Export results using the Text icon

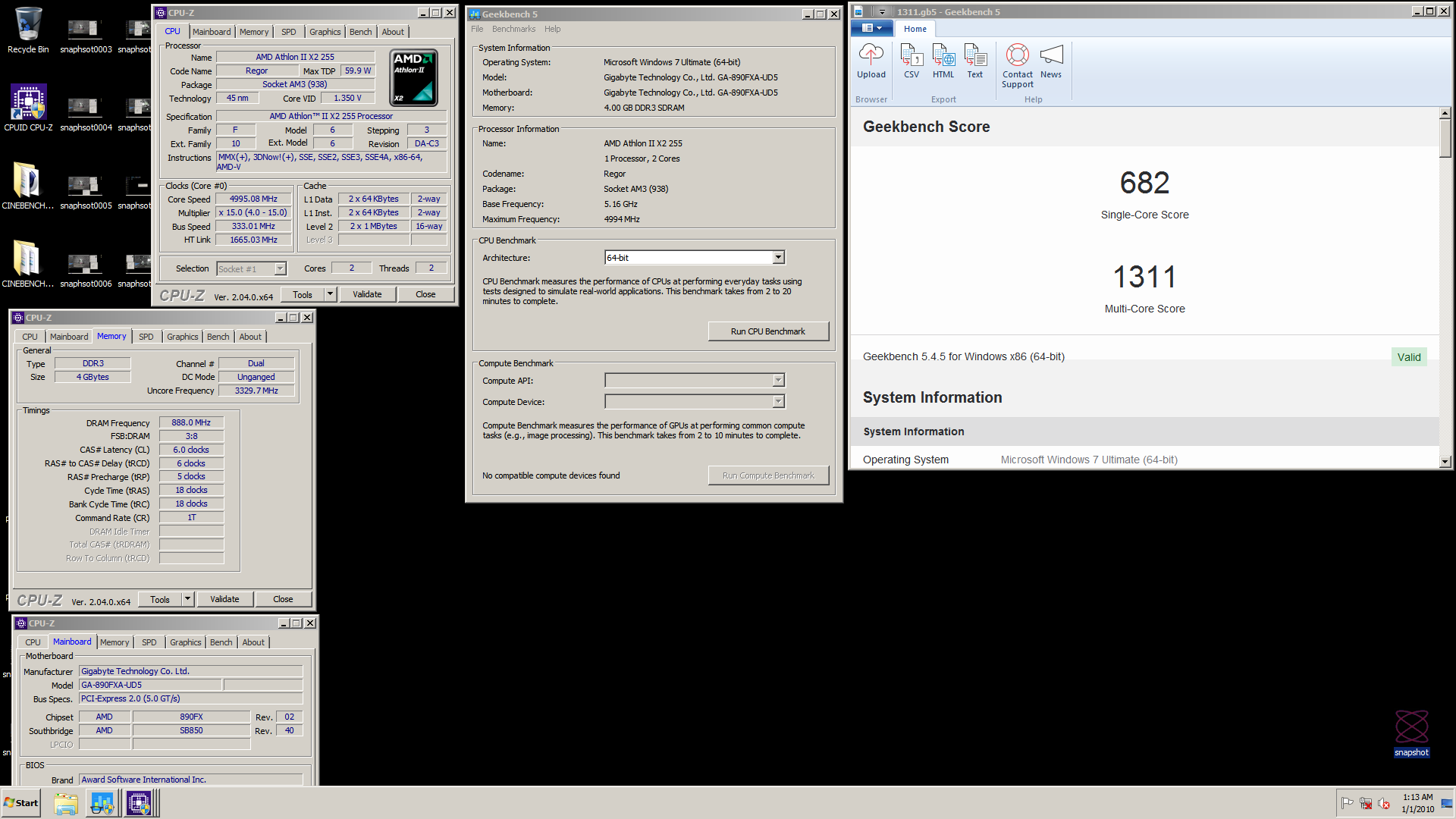tap(975, 61)
